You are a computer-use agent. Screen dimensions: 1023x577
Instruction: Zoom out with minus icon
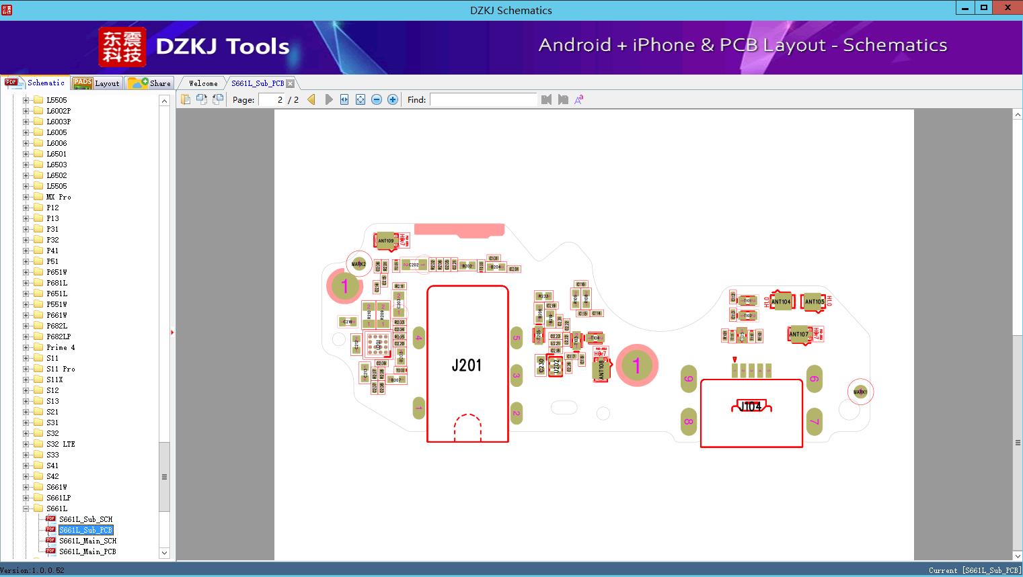(x=377, y=99)
